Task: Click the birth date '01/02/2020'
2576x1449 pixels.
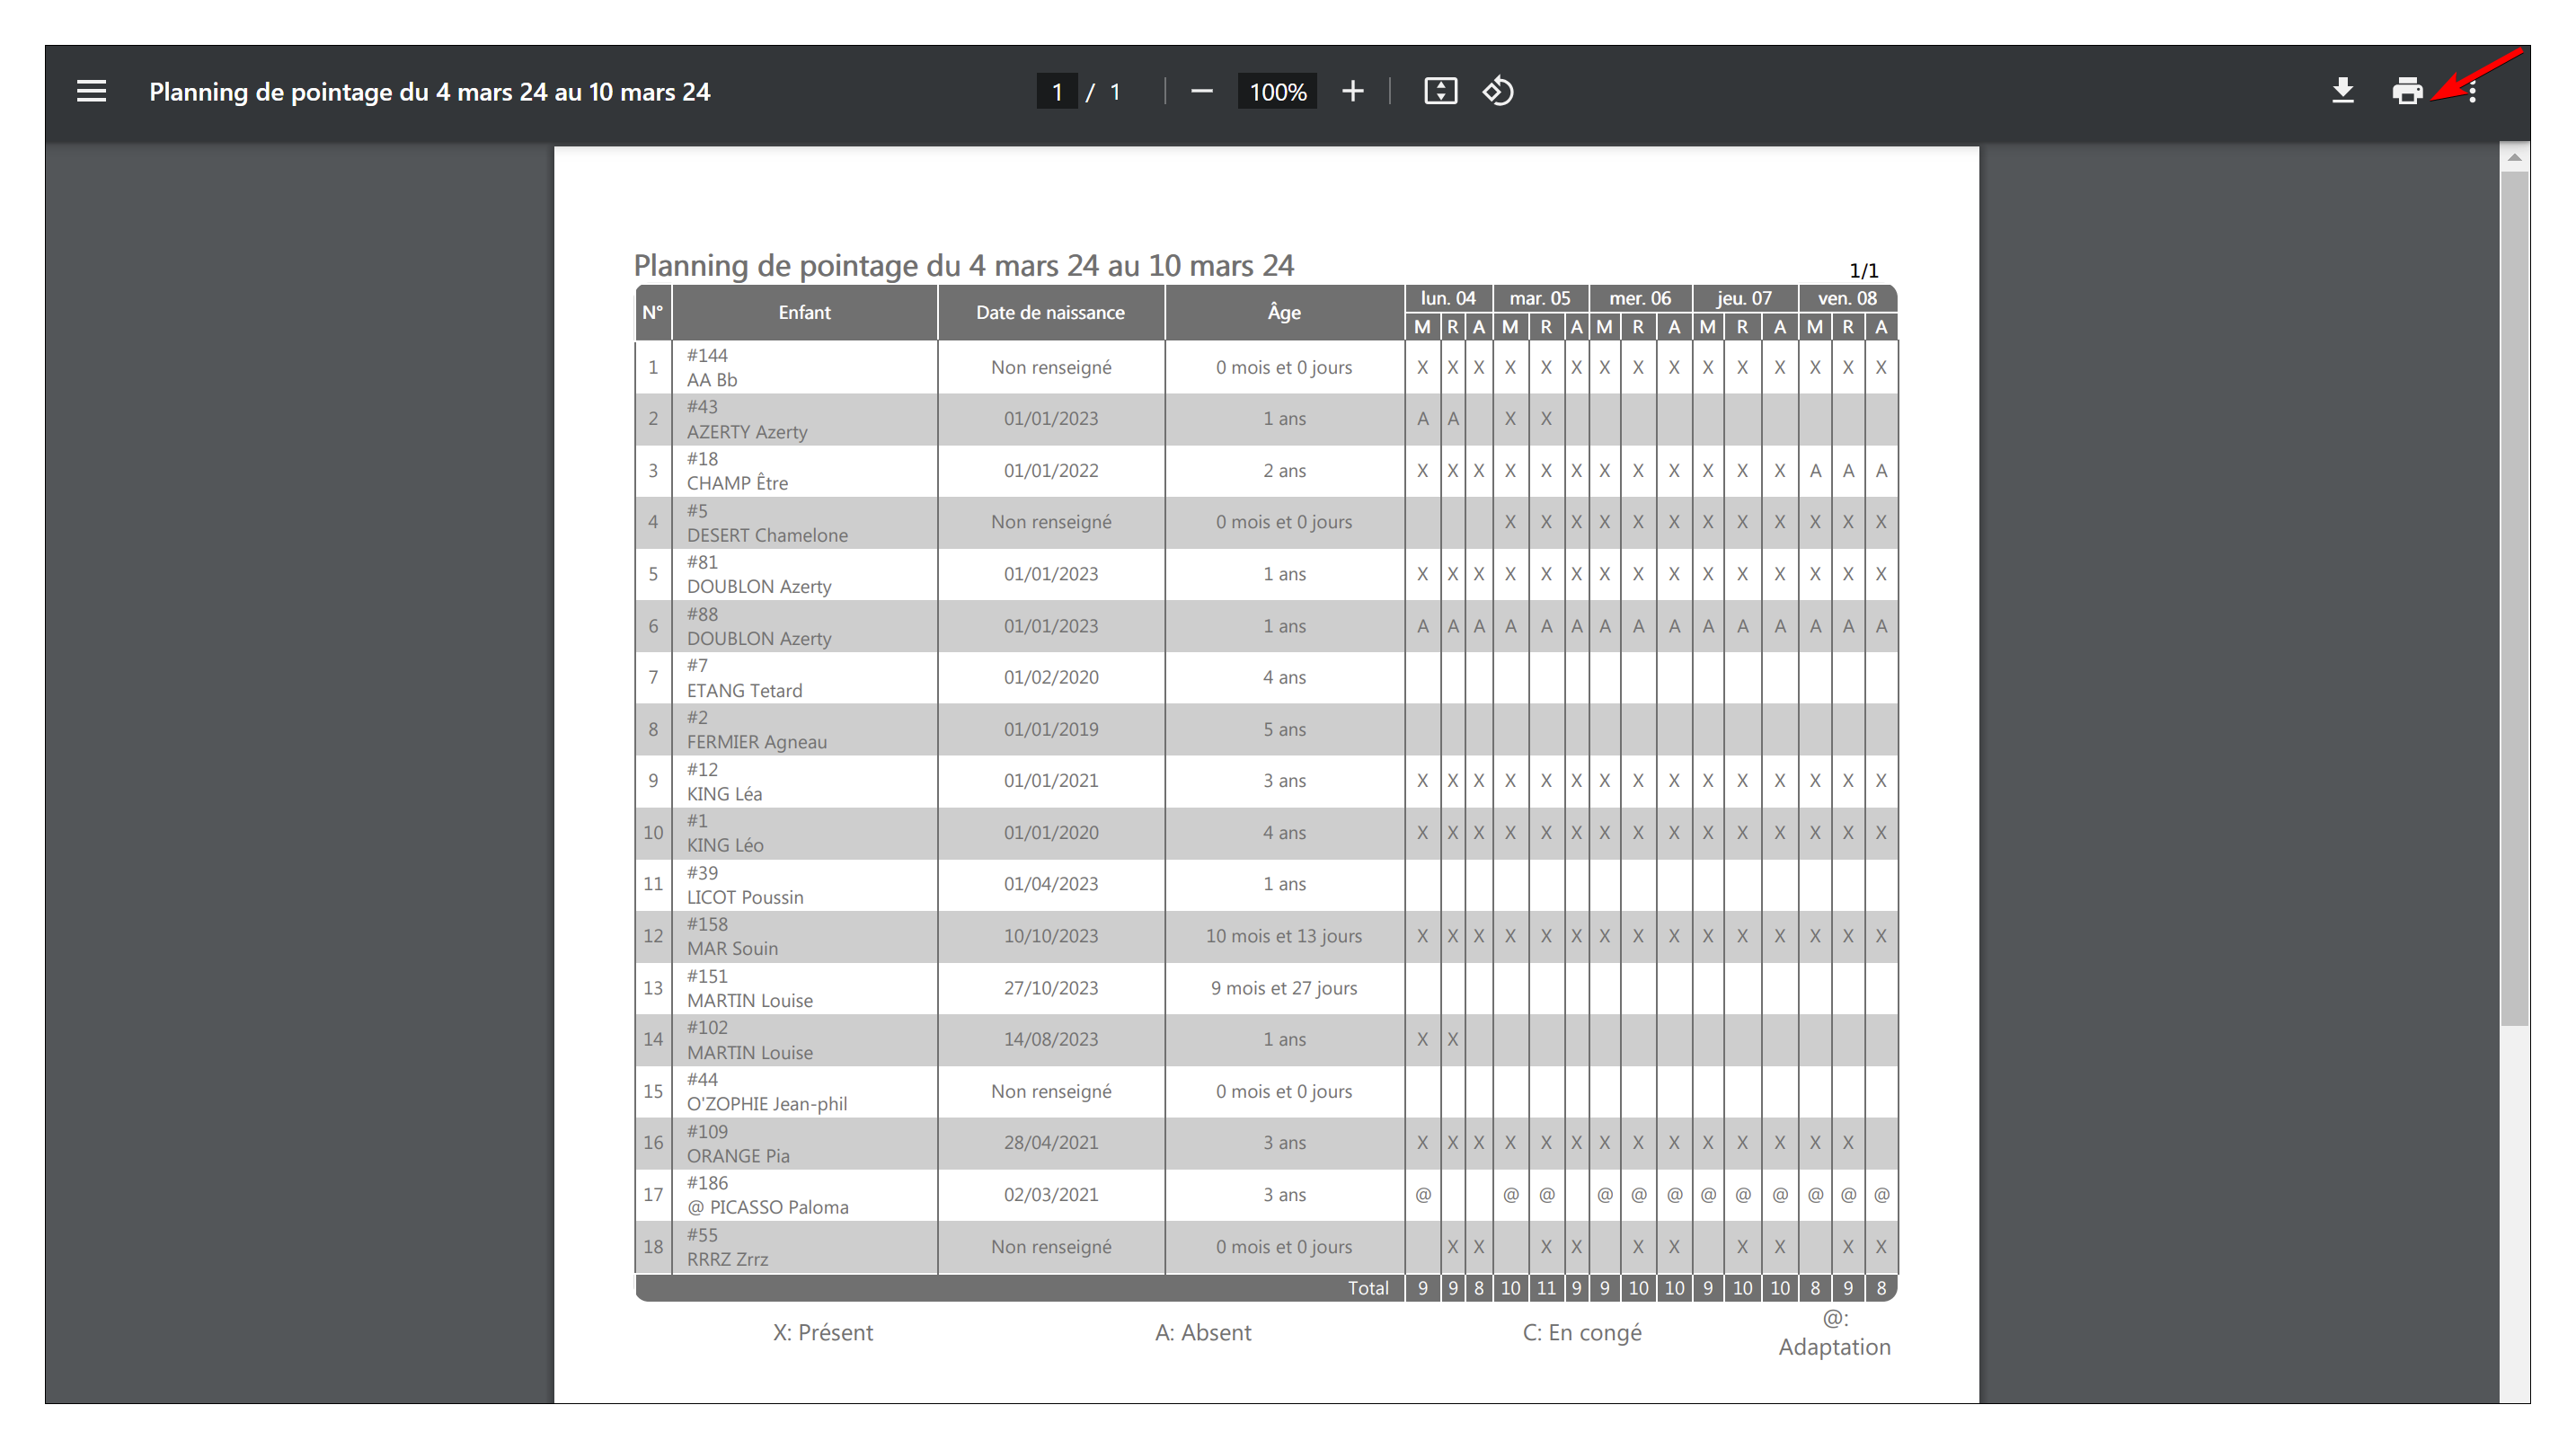Action: [1051, 677]
